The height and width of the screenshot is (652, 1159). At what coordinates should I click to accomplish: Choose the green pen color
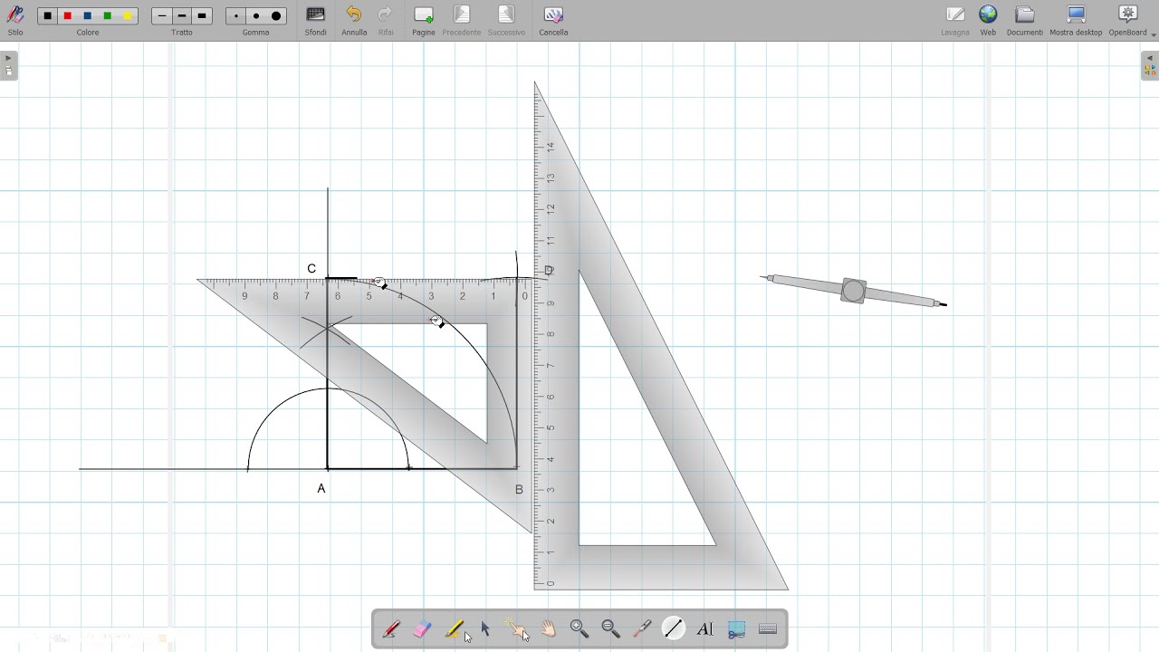pos(108,16)
